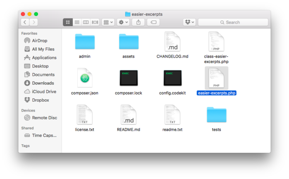This screenshot has width=289, height=179.
Task: Click the config.codekit filename label
Action: 172,93
